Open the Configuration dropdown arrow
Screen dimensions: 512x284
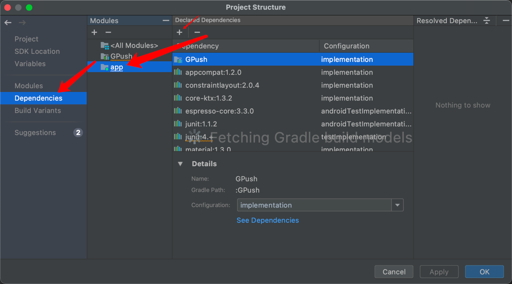(397, 205)
